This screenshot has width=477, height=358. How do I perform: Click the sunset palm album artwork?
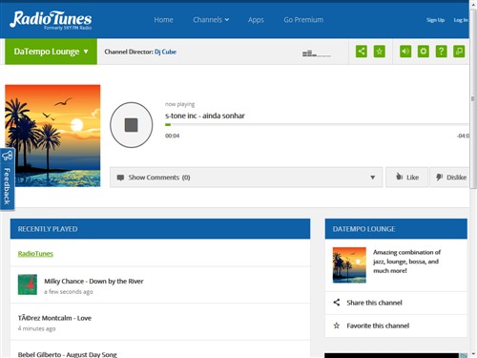52,136
